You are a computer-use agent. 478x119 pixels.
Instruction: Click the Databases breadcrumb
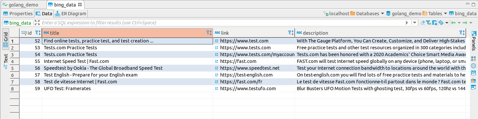365,14
